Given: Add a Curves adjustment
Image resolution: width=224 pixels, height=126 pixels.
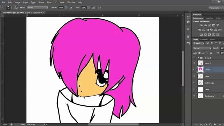Looking at the screenshot, I should click(209, 25).
